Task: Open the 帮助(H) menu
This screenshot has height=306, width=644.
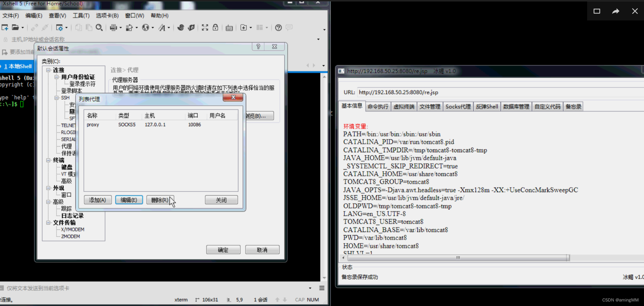Action: tap(160, 16)
